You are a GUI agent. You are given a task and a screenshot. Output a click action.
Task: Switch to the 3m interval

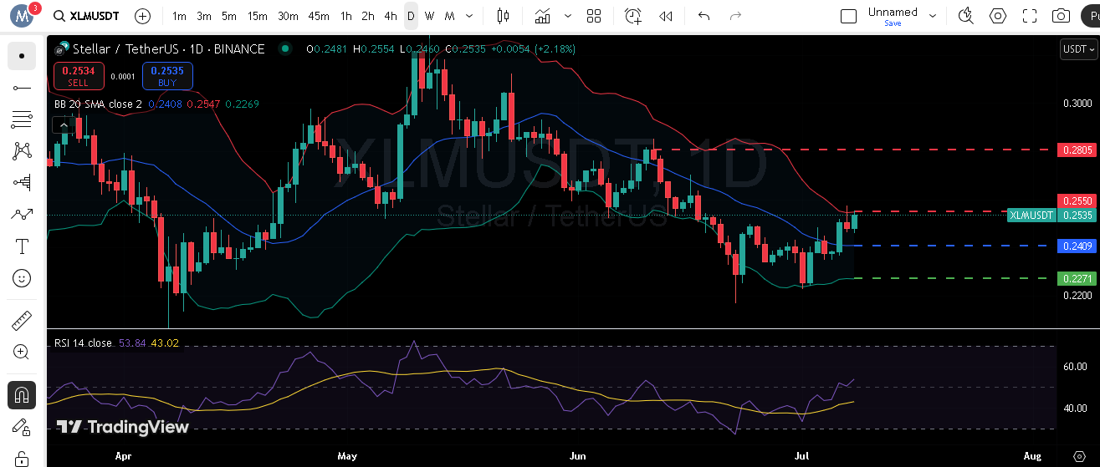[204, 16]
